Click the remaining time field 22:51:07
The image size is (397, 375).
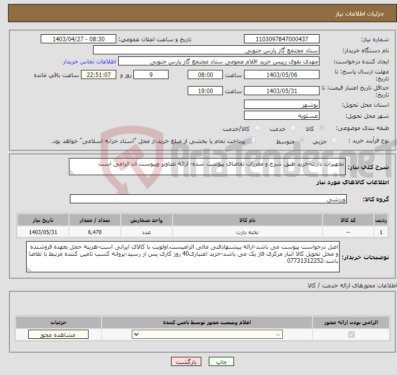(99, 74)
